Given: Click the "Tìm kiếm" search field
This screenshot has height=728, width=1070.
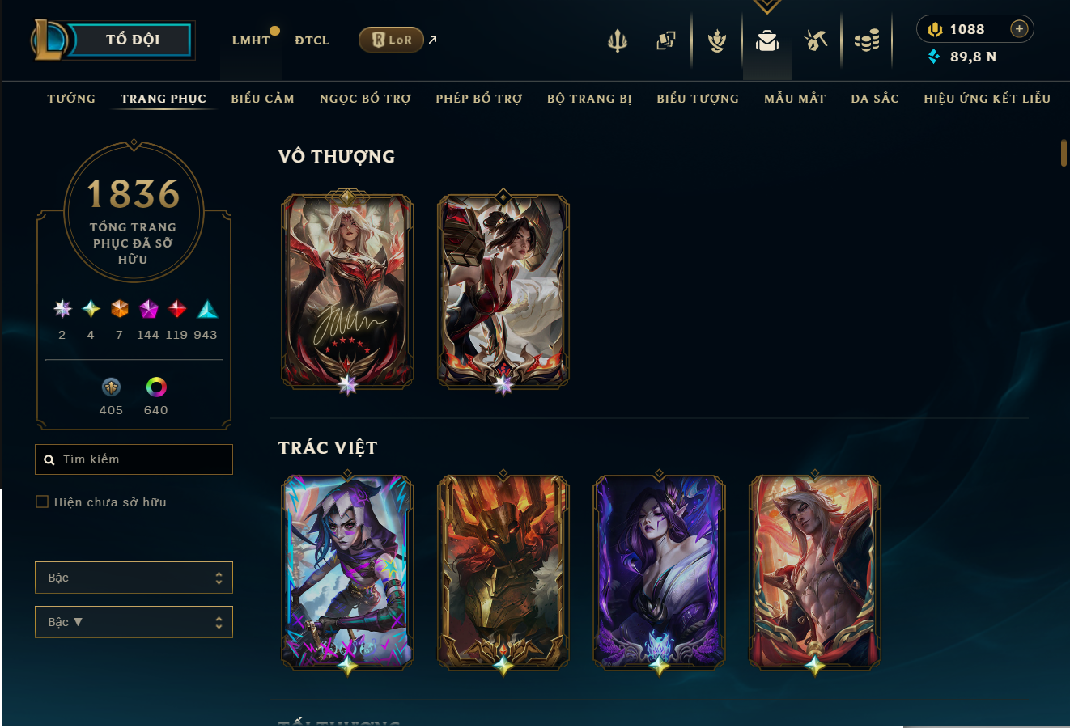Looking at the screenshot, I should point(134,459).
